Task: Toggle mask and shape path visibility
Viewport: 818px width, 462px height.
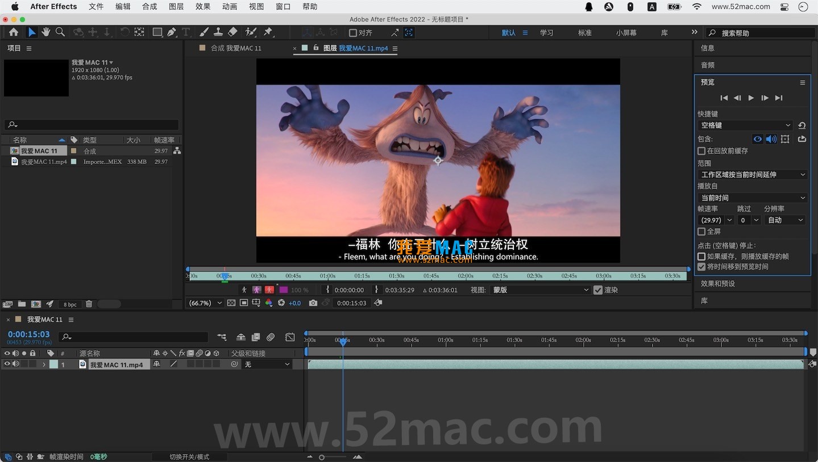Action: 244,303
